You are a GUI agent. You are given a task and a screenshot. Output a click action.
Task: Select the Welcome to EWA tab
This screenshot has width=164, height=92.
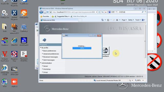pyautogui.click(x=59, y=20)
